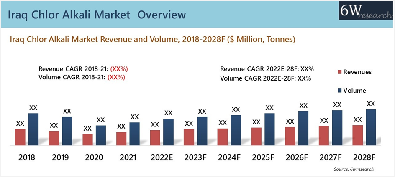The image size is (395, 177).
Task: Click the Iraq Chlor Alkali Market Overview heading
Action: click(97, 14)
